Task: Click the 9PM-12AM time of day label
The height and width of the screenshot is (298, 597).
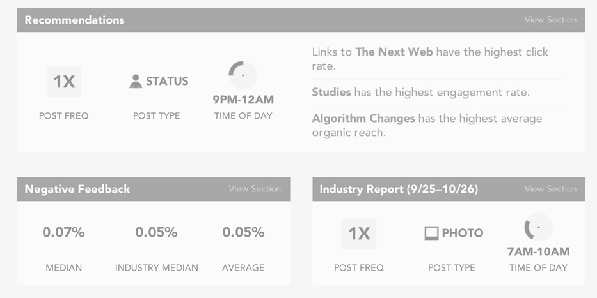Action: click(243, 100)
